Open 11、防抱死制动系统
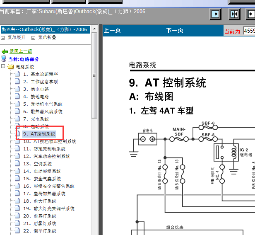Screen dimensions: 255x235 click(44, 149)
